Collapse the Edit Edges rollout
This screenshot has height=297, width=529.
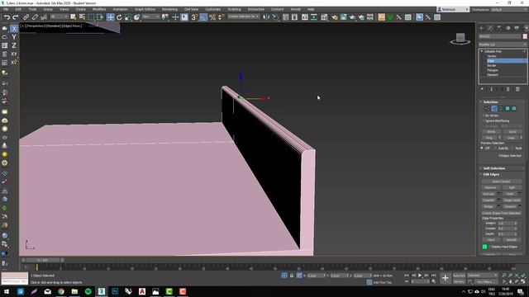pyautogui.click(x=491, y=174)
